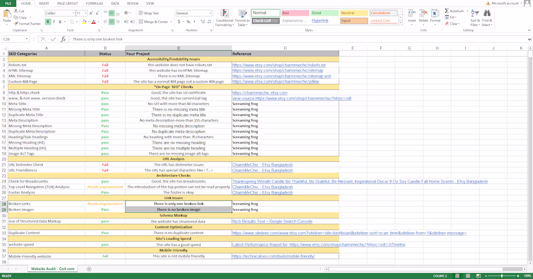Screen dimensions: 533x279
Task: Open the FILE tab
Action: (x=8, y=3)
